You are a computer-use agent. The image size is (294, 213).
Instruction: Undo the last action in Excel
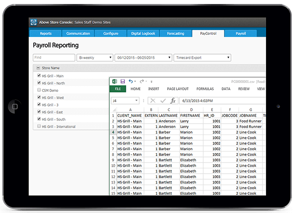pyautogui.click(x=131, y=81)
